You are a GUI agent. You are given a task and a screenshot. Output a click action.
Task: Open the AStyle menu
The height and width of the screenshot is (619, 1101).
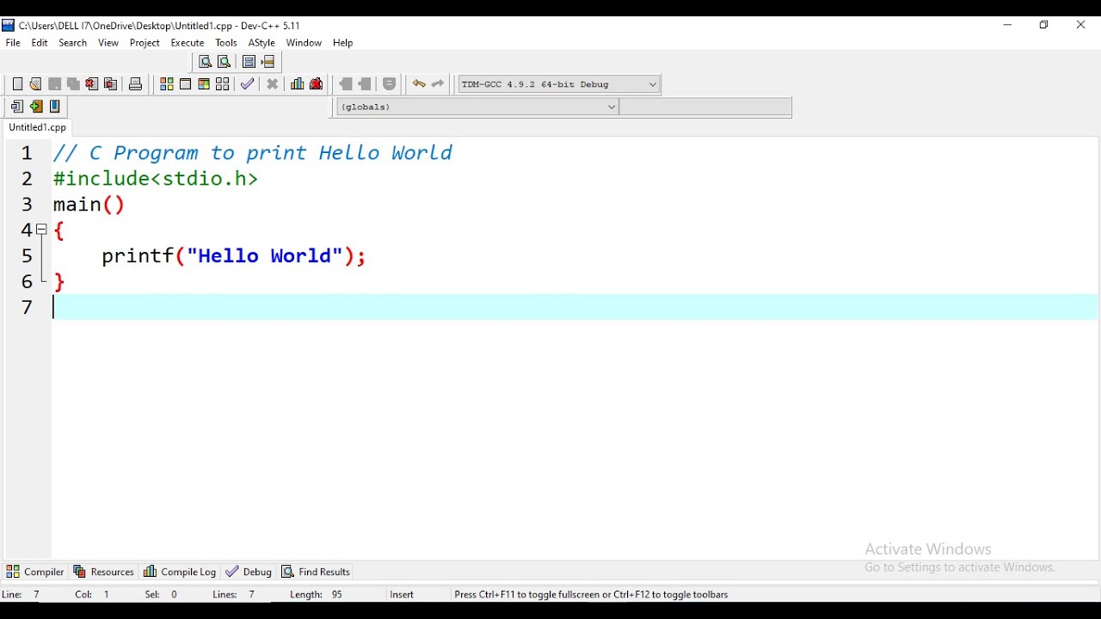(261, 43)
